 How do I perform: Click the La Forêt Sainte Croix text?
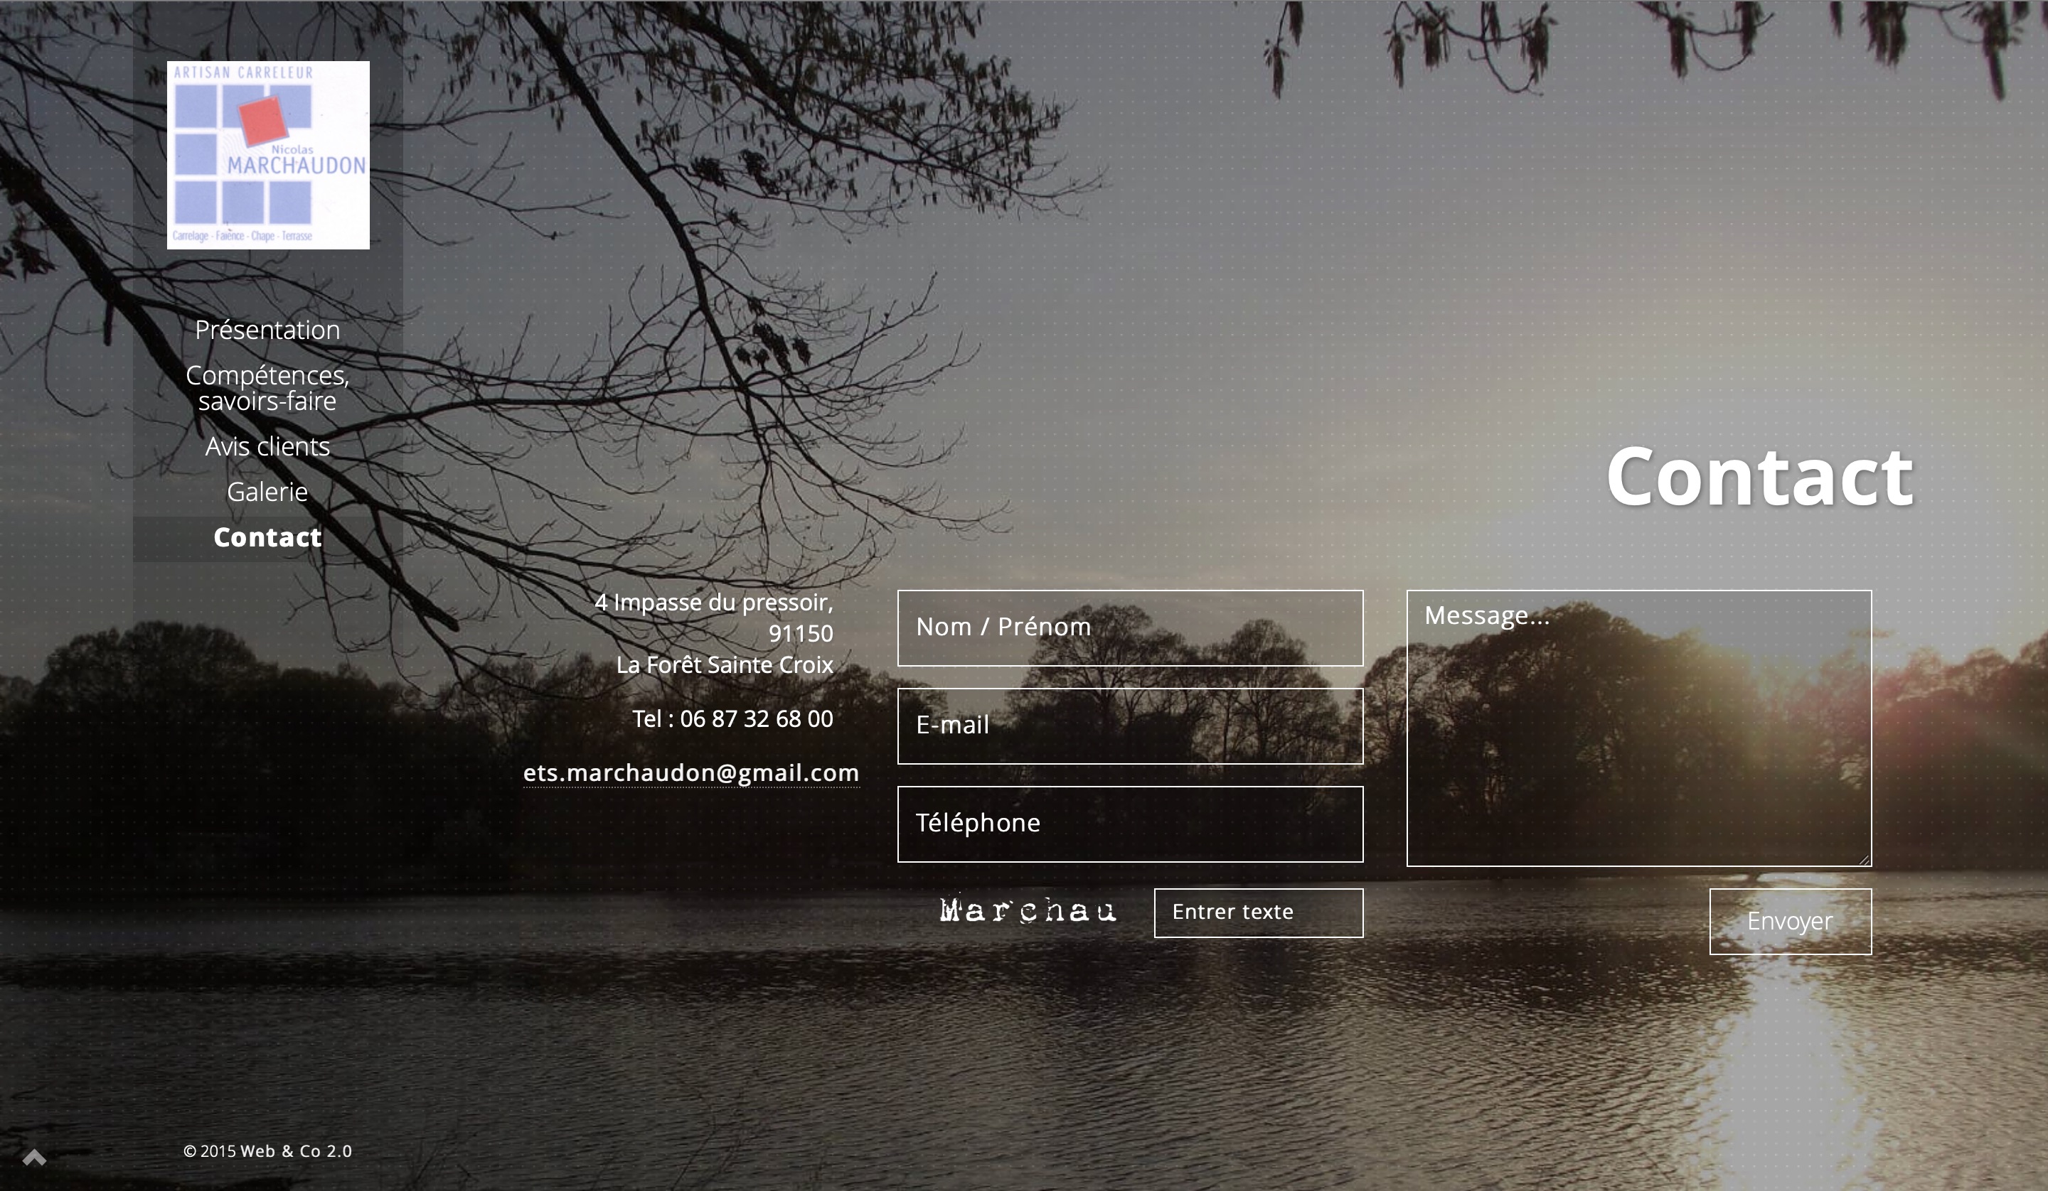click(x=724, y=664)
